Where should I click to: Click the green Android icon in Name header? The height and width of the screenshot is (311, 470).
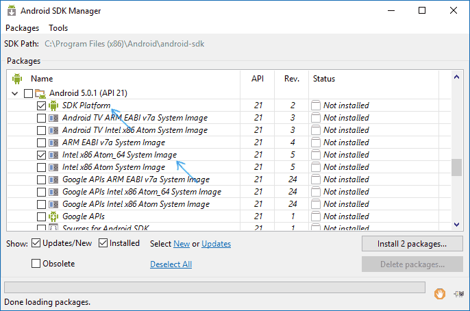17,79
